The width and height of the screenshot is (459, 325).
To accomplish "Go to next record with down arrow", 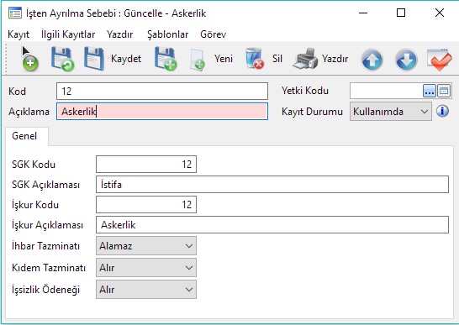I will tap(406, 60).
